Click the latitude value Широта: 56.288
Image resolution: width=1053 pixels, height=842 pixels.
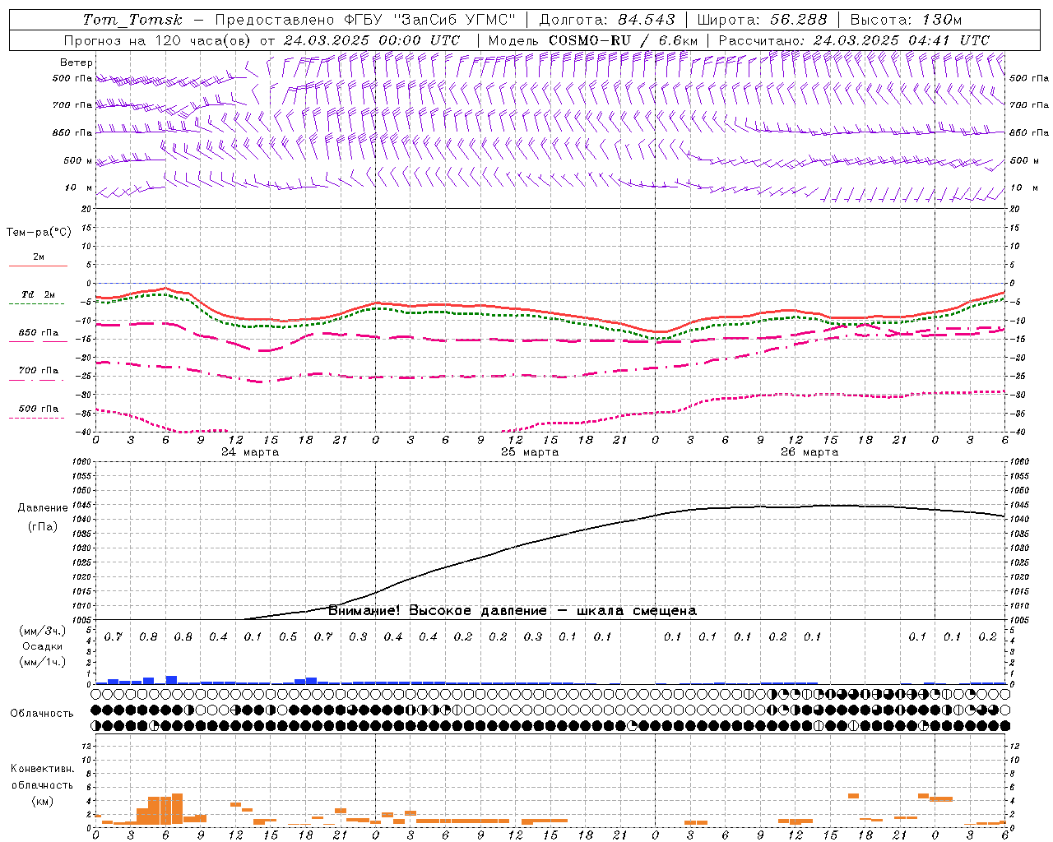pyautogui.click(x=762, y=20)
